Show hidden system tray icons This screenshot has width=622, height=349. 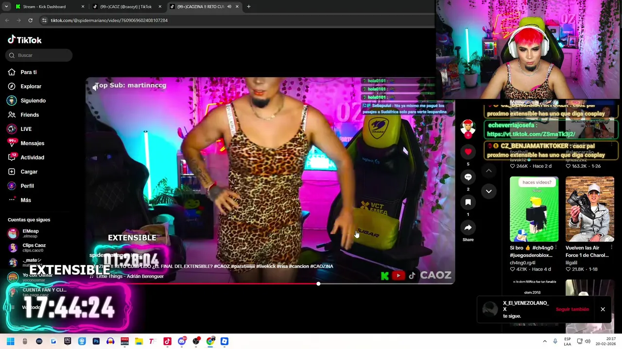click(545, 341)
